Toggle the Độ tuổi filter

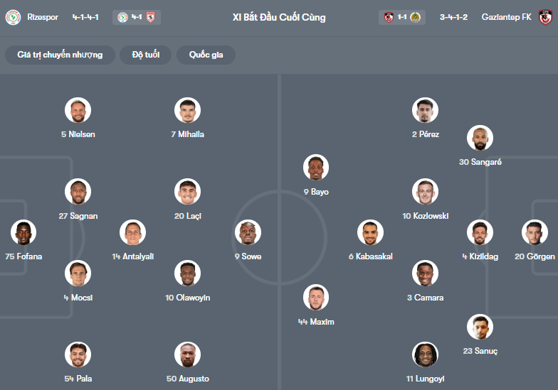pyautogui.click(x=146, y=55)
